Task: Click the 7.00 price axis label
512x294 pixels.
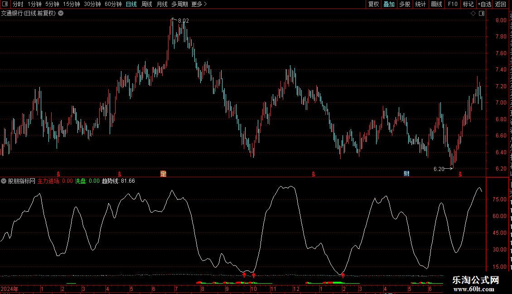Action: tap(501, 103)
